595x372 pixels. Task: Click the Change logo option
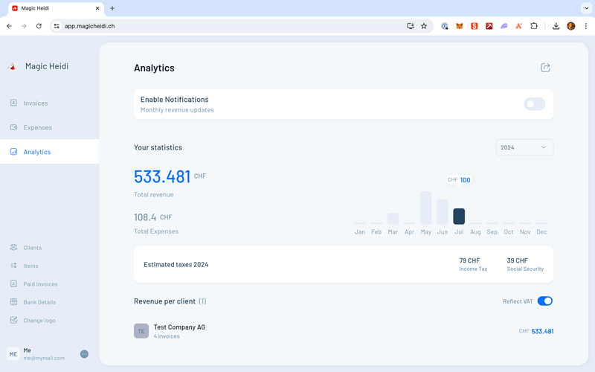click(39, 321)
